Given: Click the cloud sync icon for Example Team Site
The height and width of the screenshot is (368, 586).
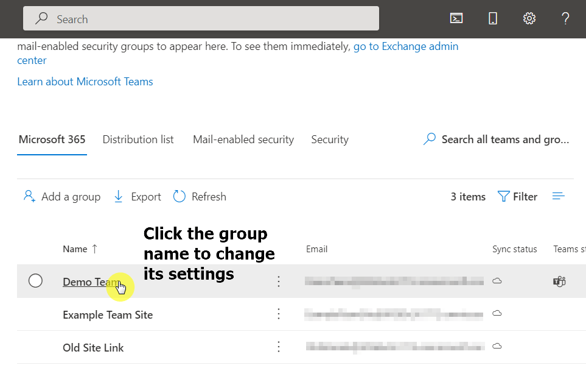Looking at the screenshot, I should click(x=497, y=313).
